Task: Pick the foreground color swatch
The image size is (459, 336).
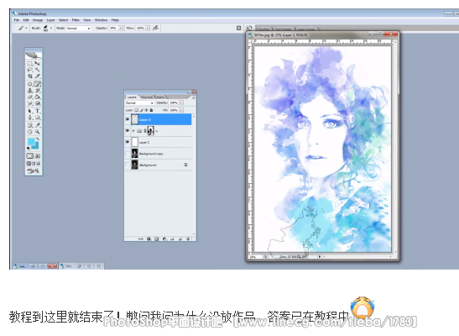Action: [x=31, y=142]
